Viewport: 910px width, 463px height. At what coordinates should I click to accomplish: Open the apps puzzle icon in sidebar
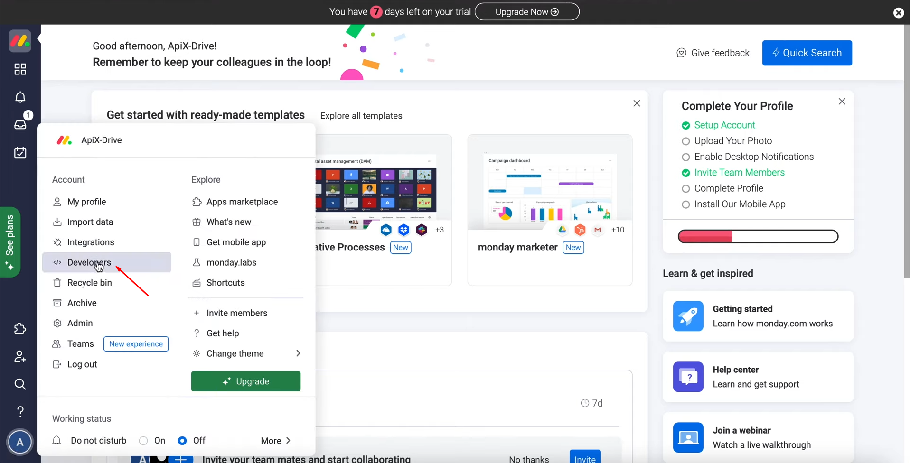[20, 329]
